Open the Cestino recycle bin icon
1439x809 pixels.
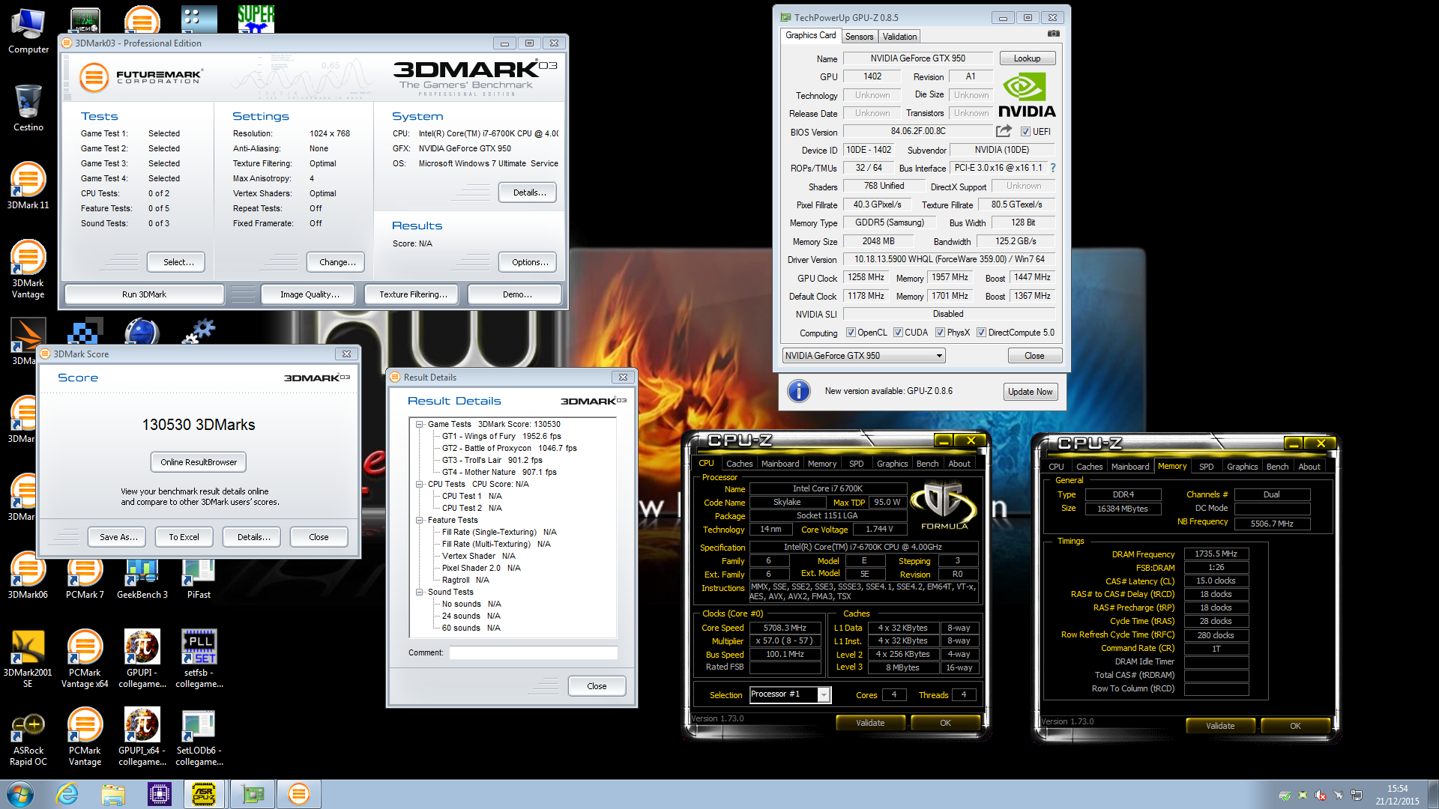[x=28, y=108]
